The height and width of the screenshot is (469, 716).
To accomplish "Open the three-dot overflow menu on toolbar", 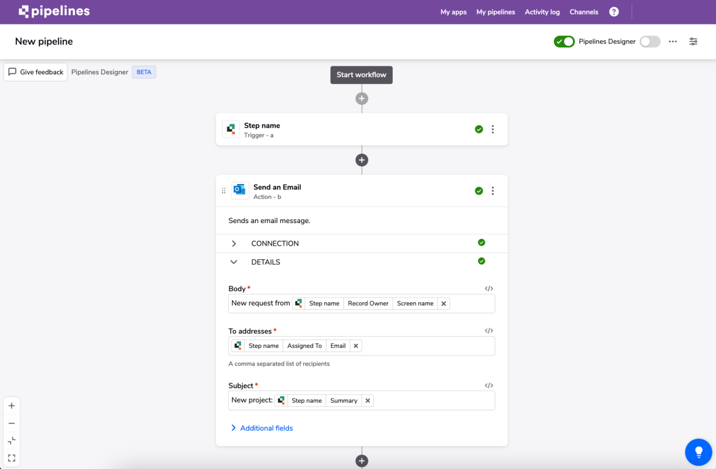I will pyautogui.click(x=673, y=41).
